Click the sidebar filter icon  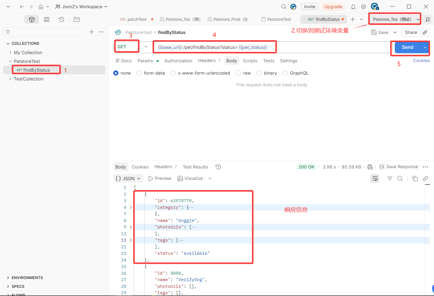click(x=8, y=32)
